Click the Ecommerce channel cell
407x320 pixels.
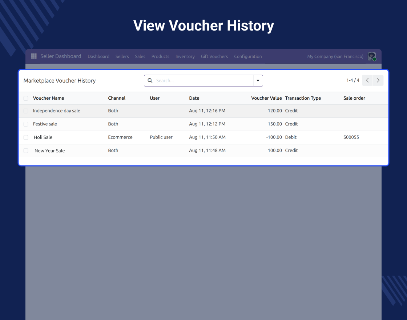tap(120, 137)
